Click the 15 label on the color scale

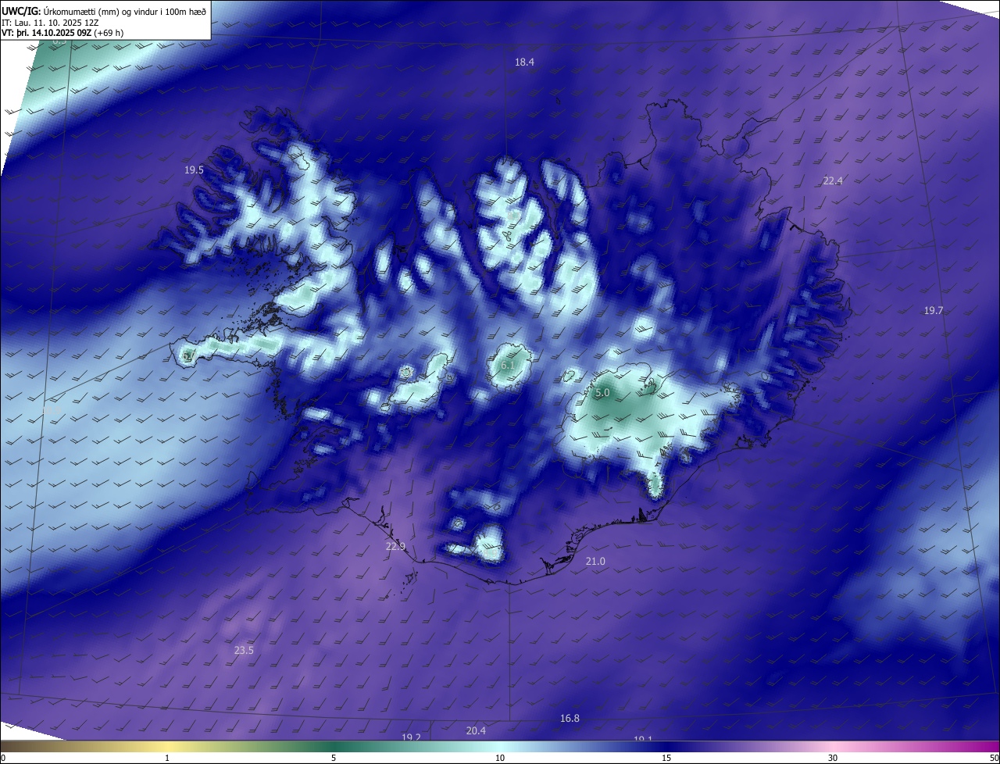(666, 759)
